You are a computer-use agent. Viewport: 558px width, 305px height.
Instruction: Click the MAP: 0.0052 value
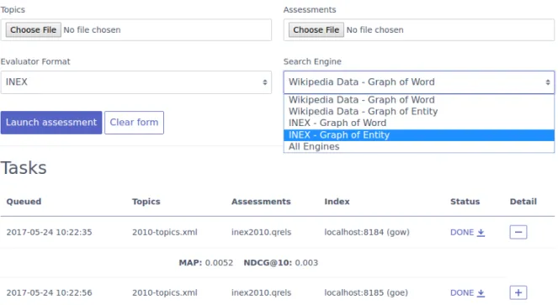(x=205, y=263)
